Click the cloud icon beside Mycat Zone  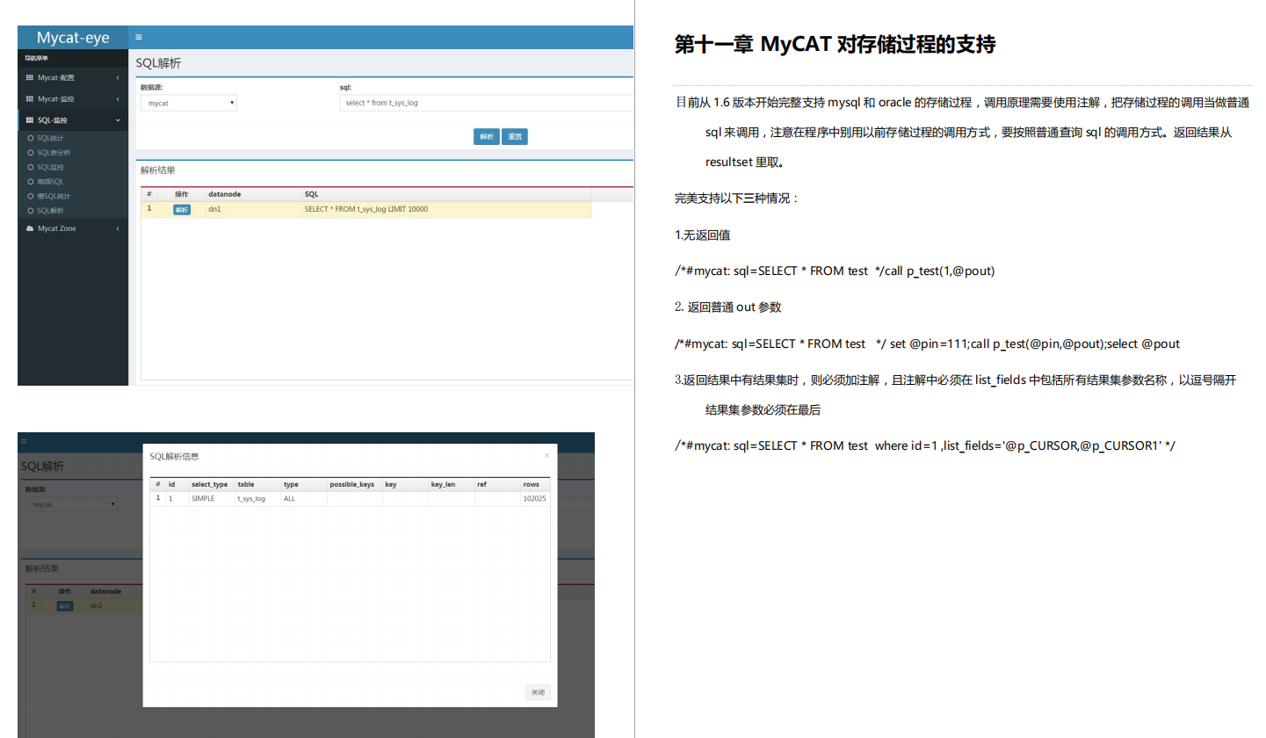point(30,228)
